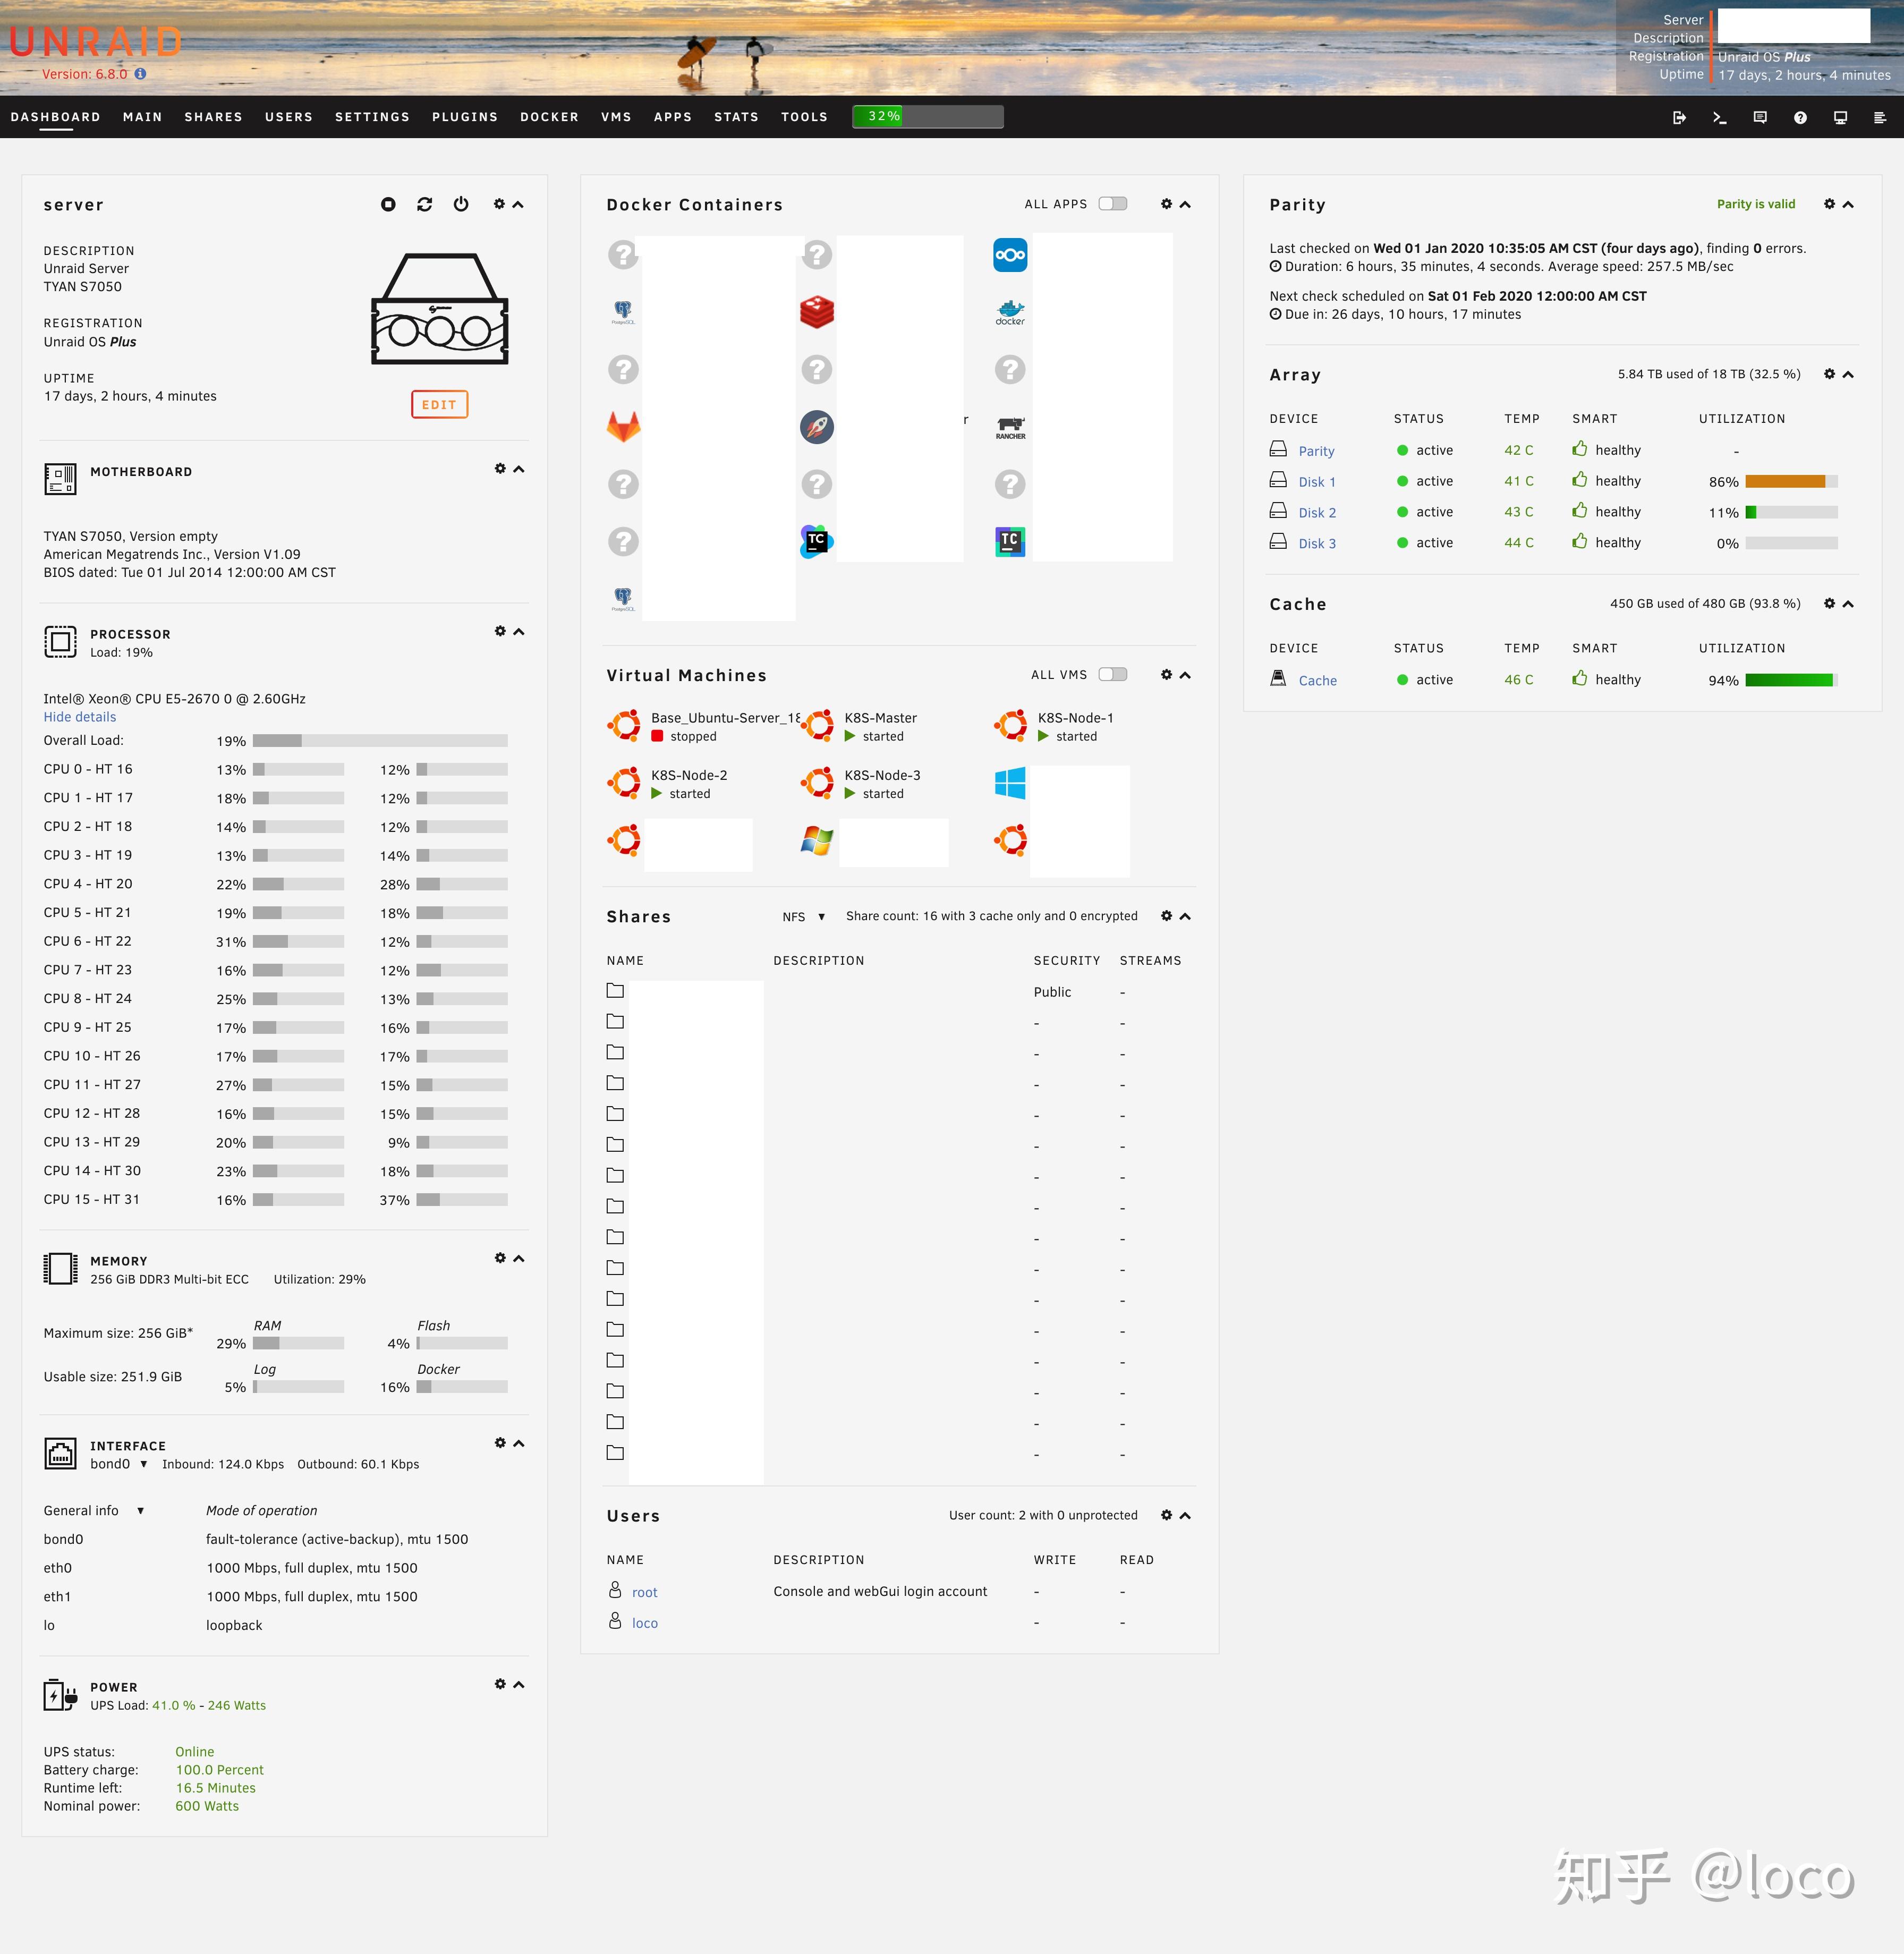Click the EDIT button under server image

(x=439, y=405)
